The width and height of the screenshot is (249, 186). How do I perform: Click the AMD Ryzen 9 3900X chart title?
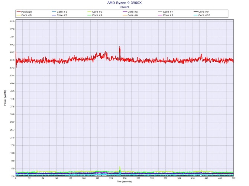click(x=124, y=3)
